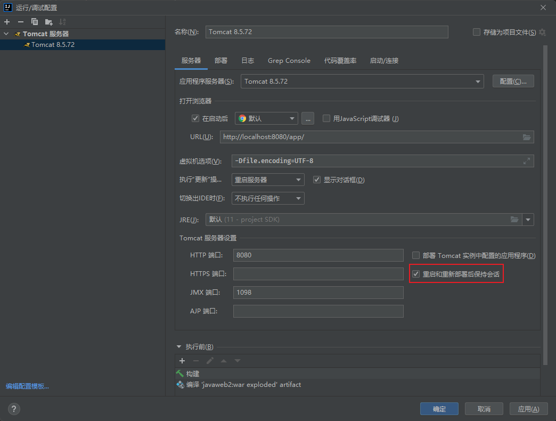Browse folder icon in URL field
Image resolution: width=556 pixels, height=421 pixels.
[x=527, y=137]
